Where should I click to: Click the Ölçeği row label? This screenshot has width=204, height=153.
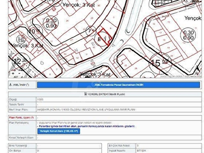[x=13, y=99]
